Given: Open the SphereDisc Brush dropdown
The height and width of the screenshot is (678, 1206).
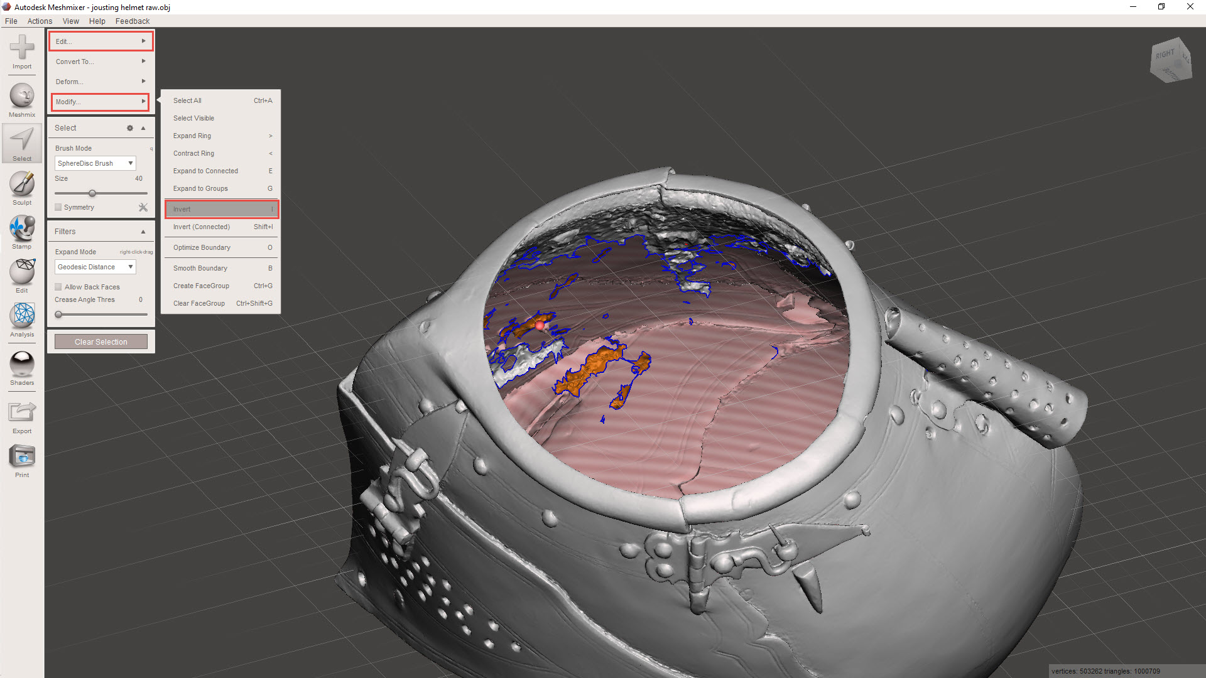Looking at the screenshot, I should click(x=95, y=163).
